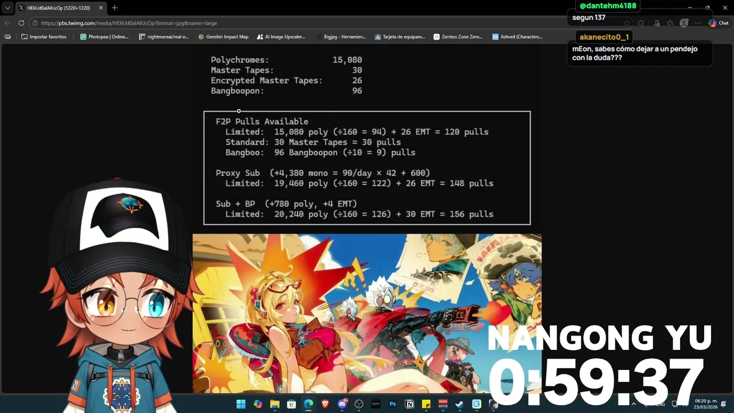Viewport: 734px width, 413px height.
Task: Open the Windows Start menu
Action: (x=241, y=404)
